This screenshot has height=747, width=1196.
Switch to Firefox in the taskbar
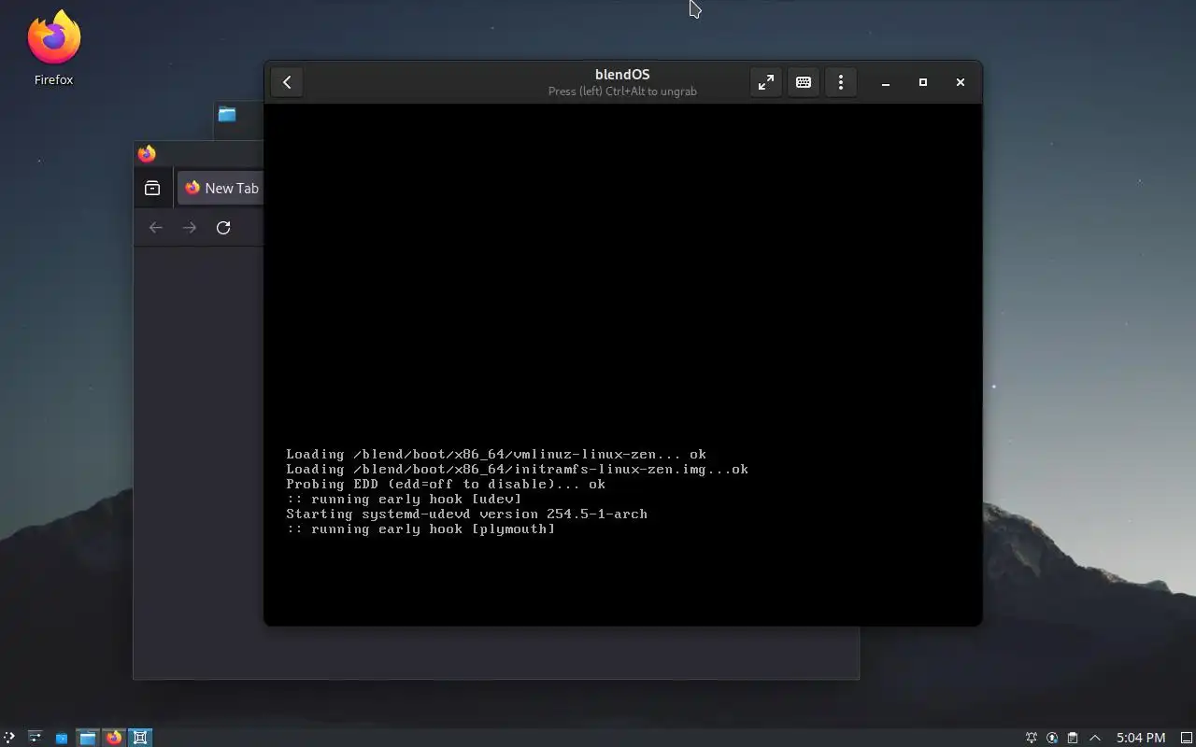click(114, 738)
